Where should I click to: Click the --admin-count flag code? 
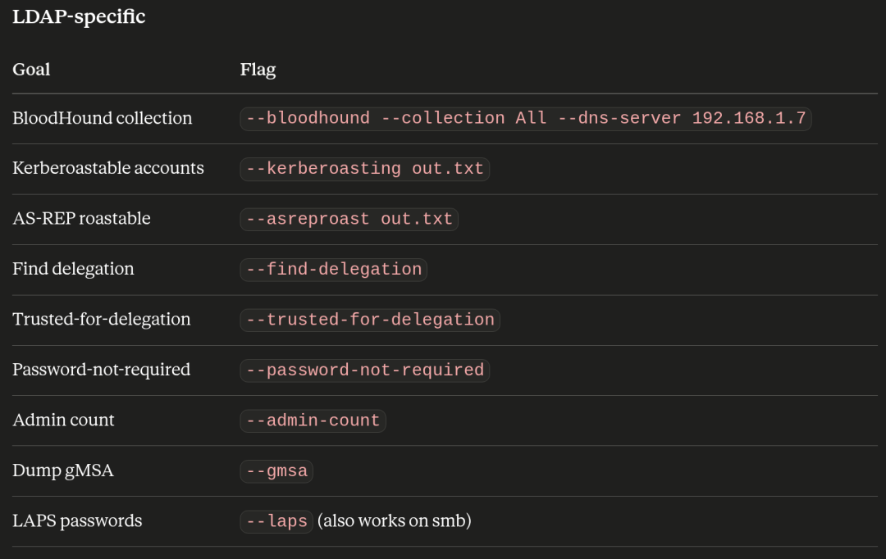coord(313,420)
